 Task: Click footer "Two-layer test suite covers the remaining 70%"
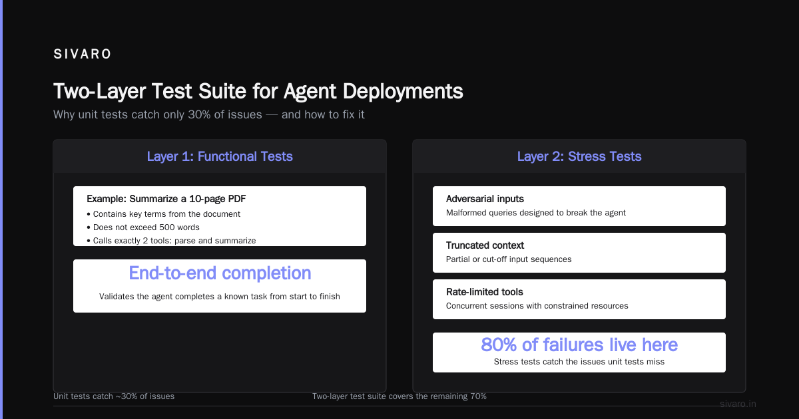pos(400,396)
